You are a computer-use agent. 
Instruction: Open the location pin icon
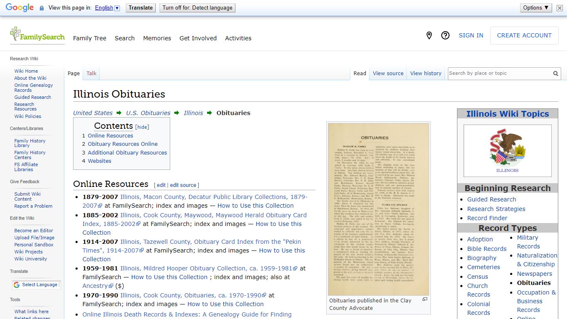click(429, 36)
